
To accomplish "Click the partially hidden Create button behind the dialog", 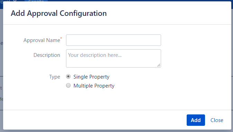I will coord(36,1).
